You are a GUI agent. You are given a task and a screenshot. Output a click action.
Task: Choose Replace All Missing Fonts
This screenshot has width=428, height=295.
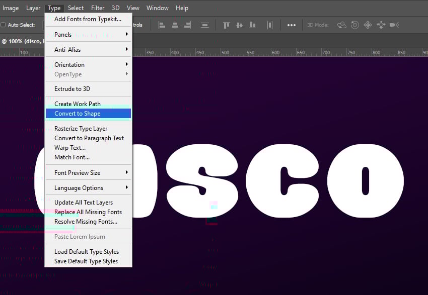[88, 212]
